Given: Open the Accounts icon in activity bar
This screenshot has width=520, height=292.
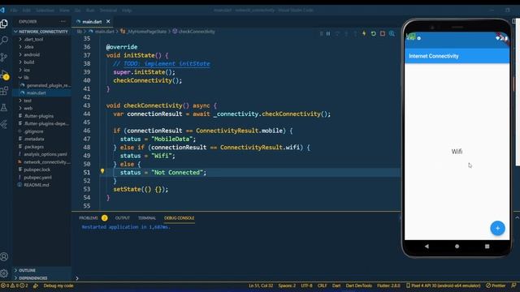Looking at the screenshot, I should click(4, 256).
